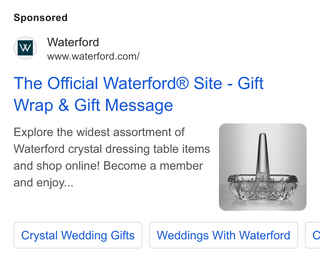Click the Become a member description text
320x262 pixels.
(153, 166)
